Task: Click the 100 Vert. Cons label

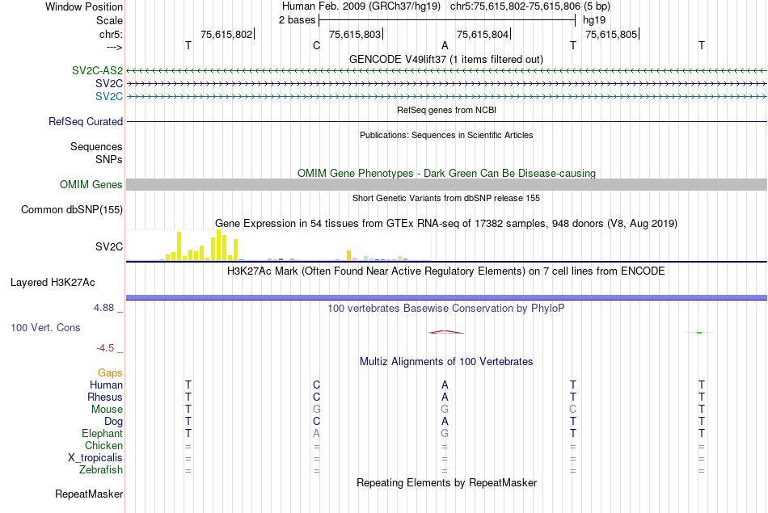Action: click(45, 327)
